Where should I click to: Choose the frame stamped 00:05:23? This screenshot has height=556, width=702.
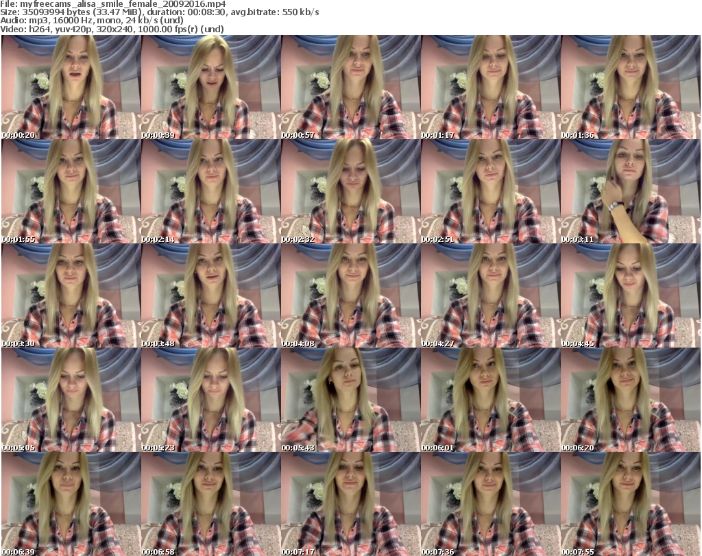pos(211,400)
